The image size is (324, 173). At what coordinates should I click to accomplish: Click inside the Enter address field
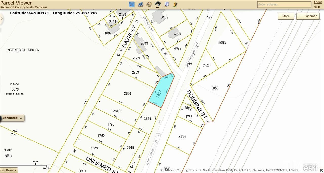(284, 4)
